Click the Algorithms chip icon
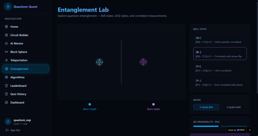This screenshot has height=136, width=258. [6, 77]
